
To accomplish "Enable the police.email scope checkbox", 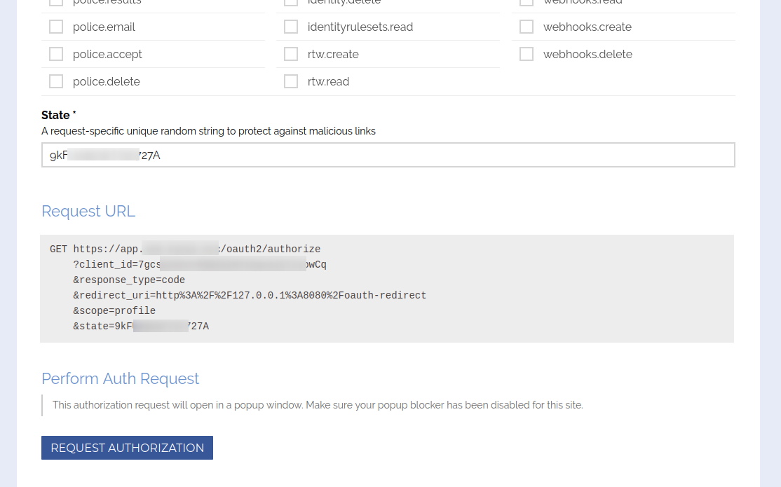I will 56,27.
